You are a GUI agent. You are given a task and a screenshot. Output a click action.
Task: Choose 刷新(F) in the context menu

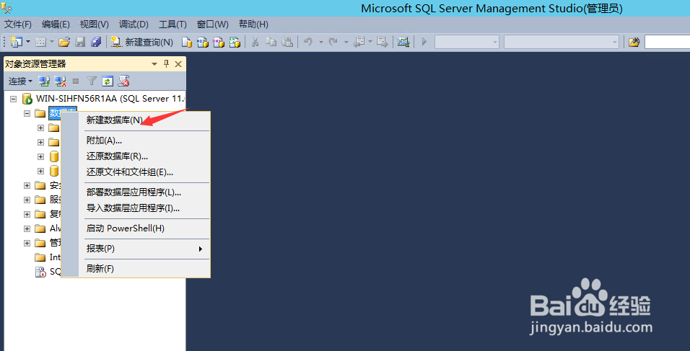click(x=136, y=269)
